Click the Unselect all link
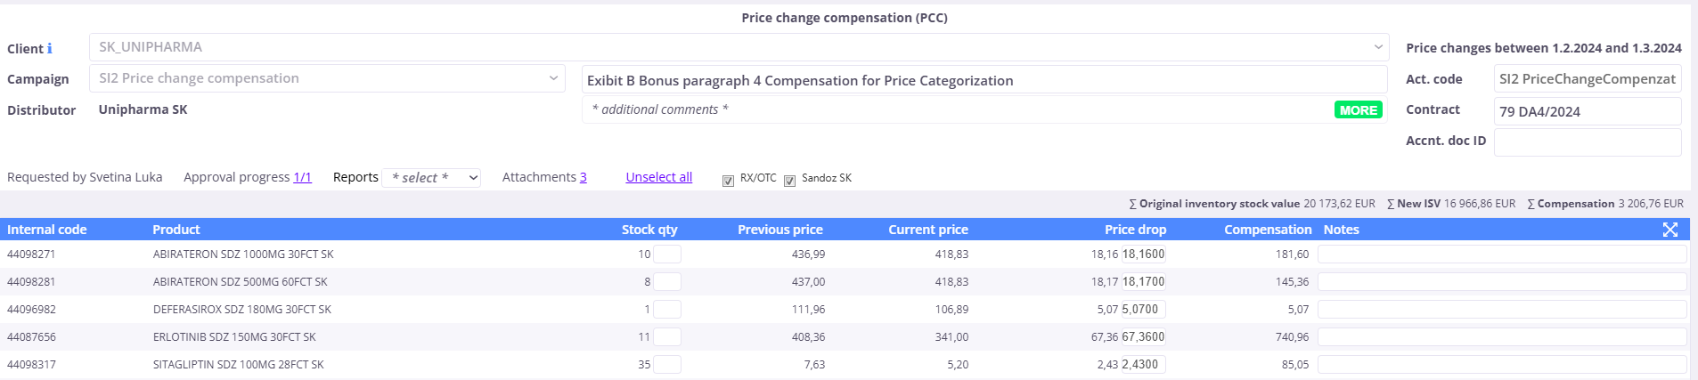Viewport: 1698px width, 380px height. click(659, 177)
